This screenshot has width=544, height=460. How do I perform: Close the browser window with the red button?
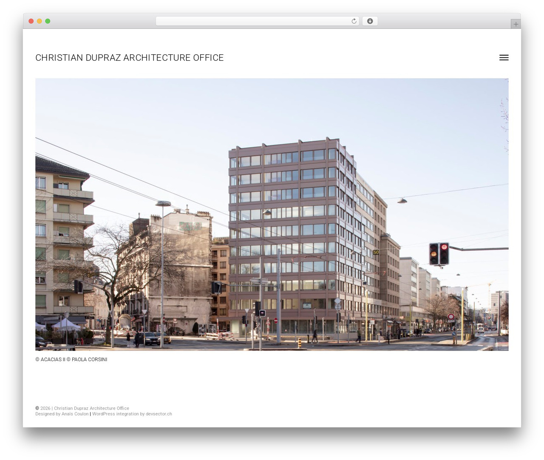pos(31,21)
